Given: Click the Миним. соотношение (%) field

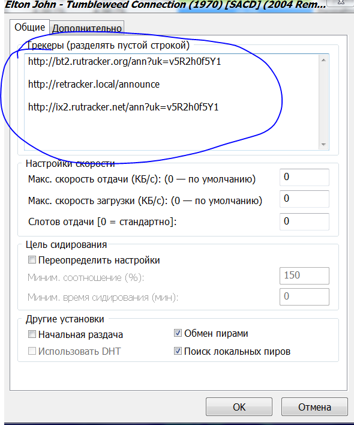Looking at the screenshot, I should tap(304, 276).
